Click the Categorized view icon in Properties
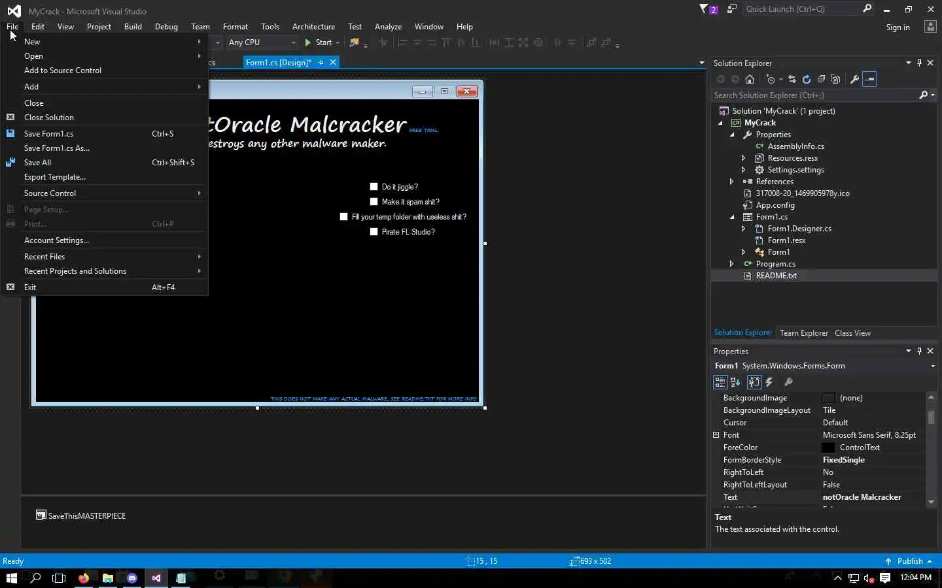The height and width of the screenshot is (588, 942). [x=720, y=382]
